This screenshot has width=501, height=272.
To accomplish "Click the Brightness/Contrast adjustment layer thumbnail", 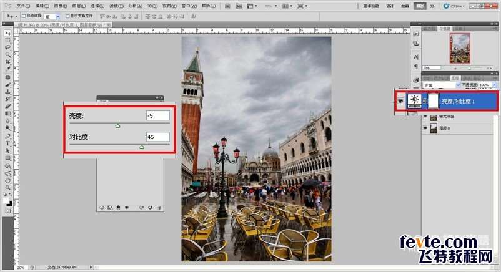I will pyautogui.click(x=414, y=101).
